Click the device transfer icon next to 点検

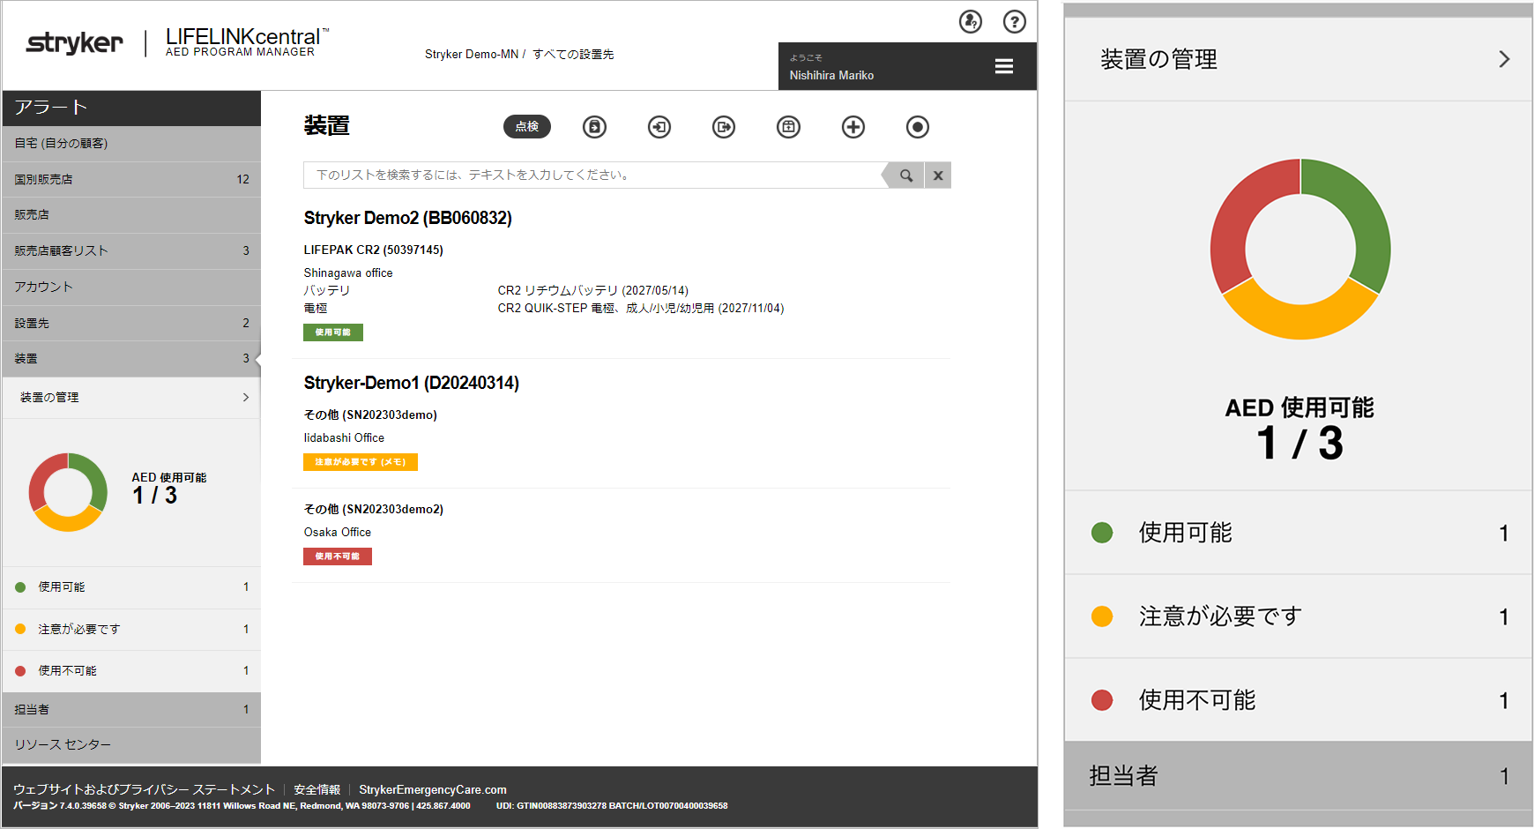point(595,127)
